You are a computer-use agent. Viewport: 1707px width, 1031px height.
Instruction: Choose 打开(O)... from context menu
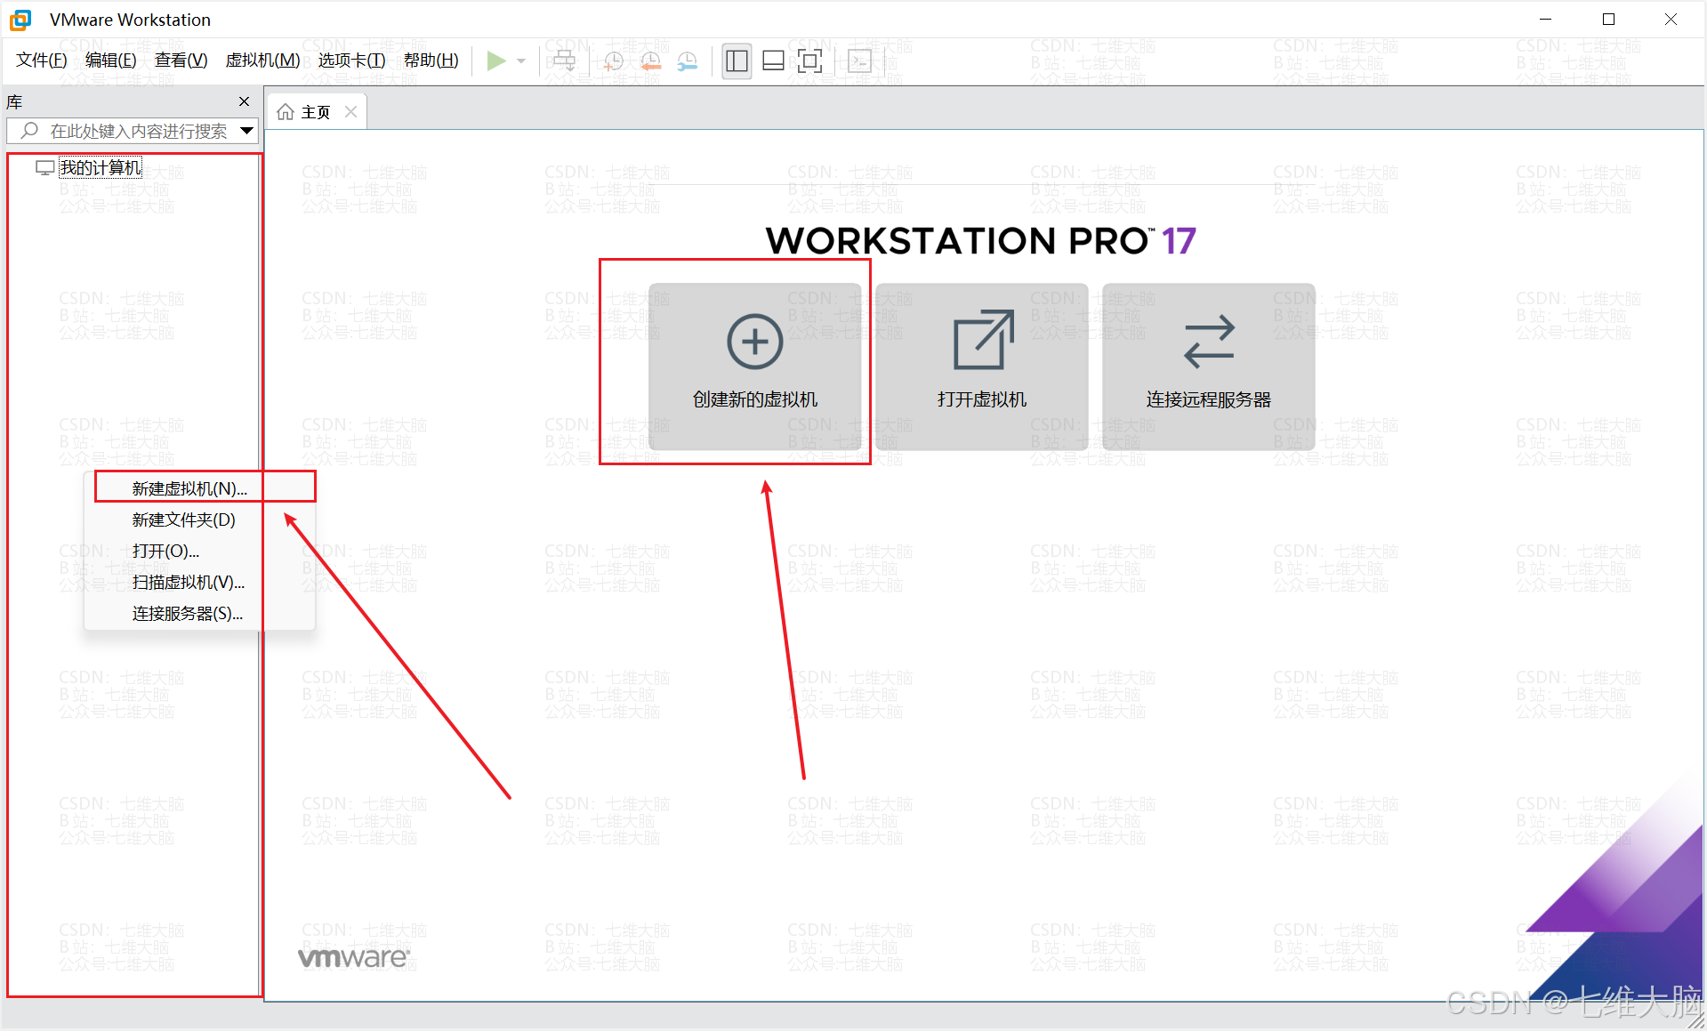[199, 551]
